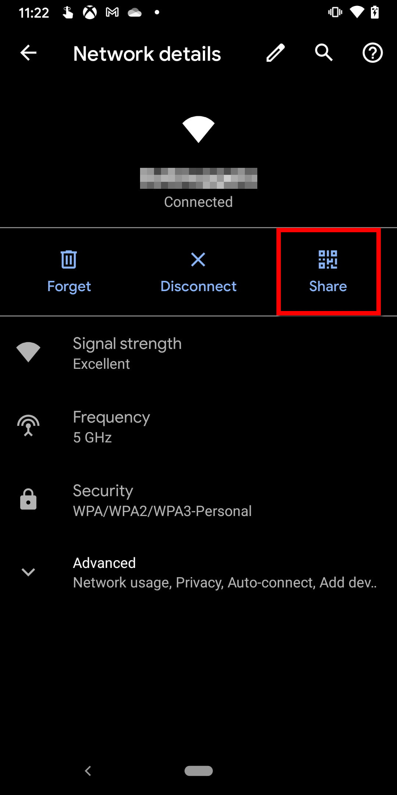The image size is (397, 795).
Task: Open Advanced network options row
Action: (224, 572)
